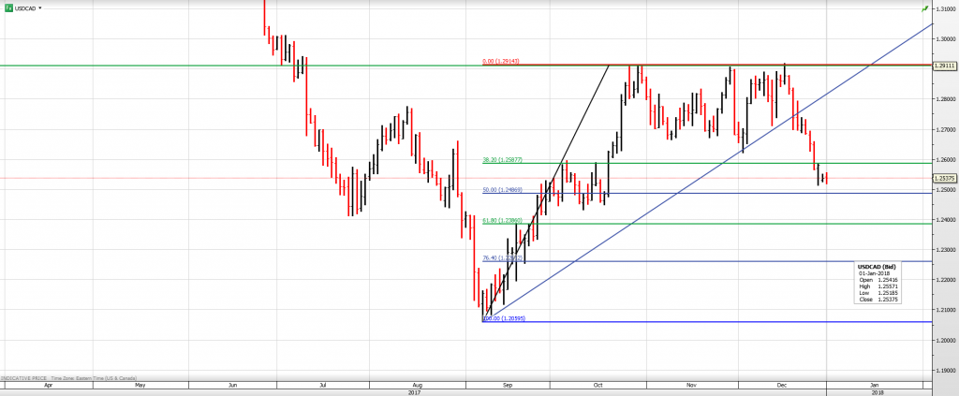959x396 pixels.
Task: Click the current price 1.25375 axis tag
Action: pos(945,178)
